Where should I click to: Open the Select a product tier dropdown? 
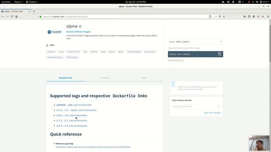tap(196, 106)
